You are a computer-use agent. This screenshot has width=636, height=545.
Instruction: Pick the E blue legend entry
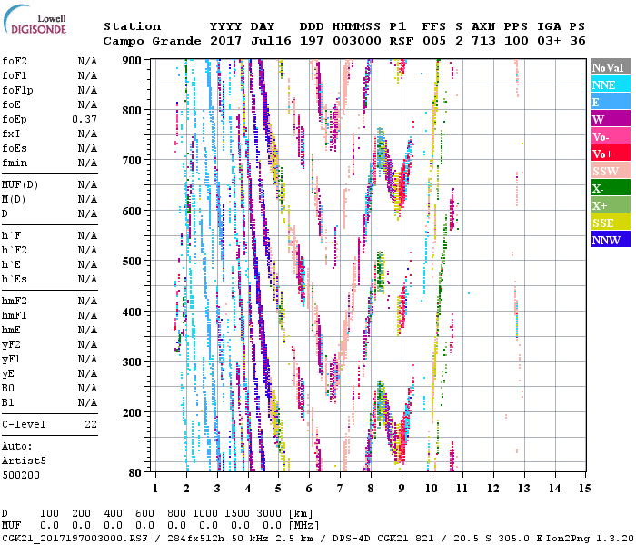tap(610, 102)
